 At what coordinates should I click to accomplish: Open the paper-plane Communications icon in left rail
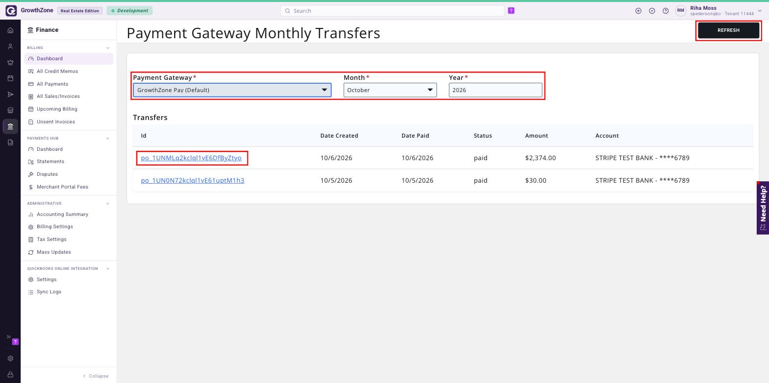pos(10,95)
